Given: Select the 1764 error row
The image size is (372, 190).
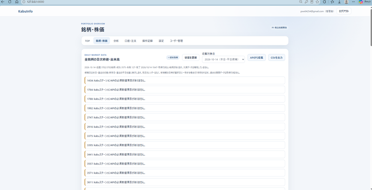Looking at the screenshot, I should pos(185,90).
